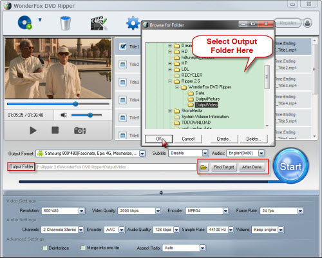Image resolution: width=322 pixels, height=258 pixels.
Task: Click the folder tree scrollbar thumb
Action: click(x=267, y=77)
